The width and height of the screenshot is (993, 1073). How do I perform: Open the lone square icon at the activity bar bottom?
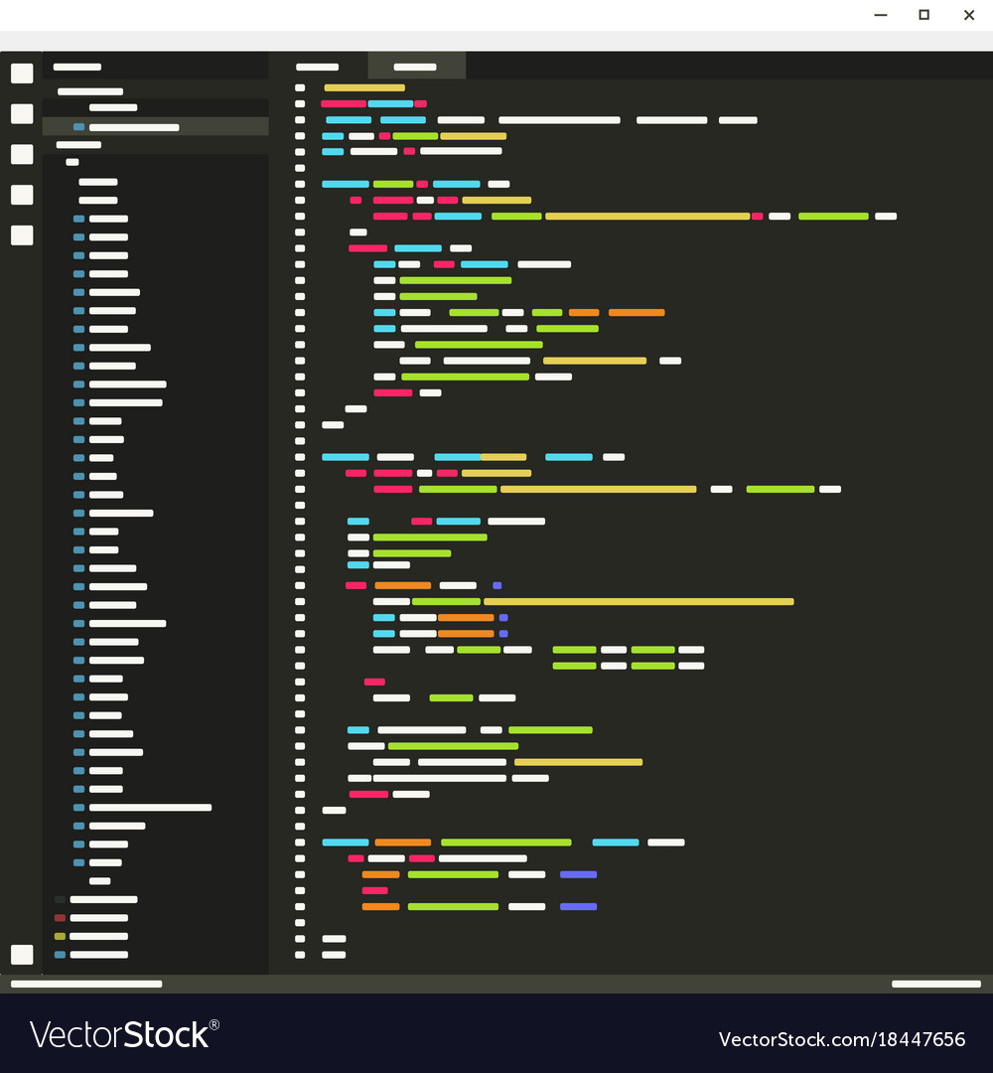tap(22, 954)
